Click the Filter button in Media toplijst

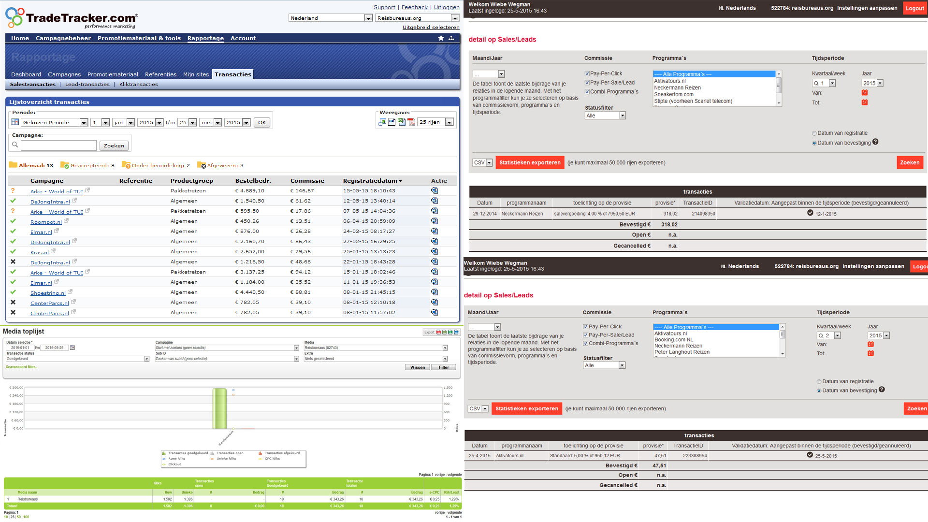pos(444,367)
